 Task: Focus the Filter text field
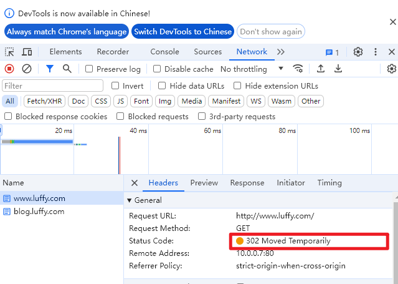(52, 86)
